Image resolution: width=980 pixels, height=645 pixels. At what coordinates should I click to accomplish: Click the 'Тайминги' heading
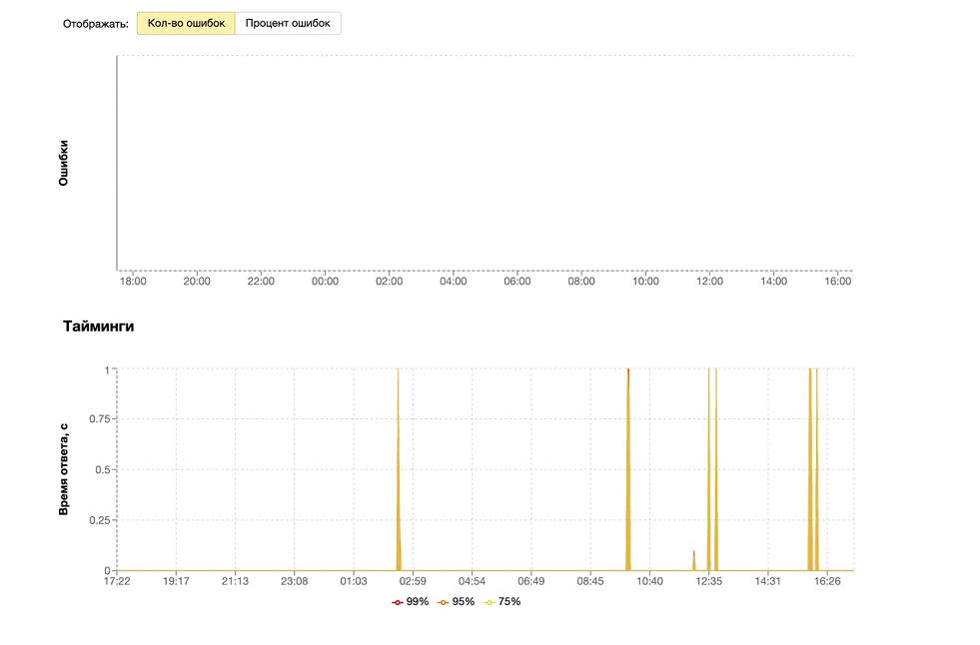[x=98, y=325]
